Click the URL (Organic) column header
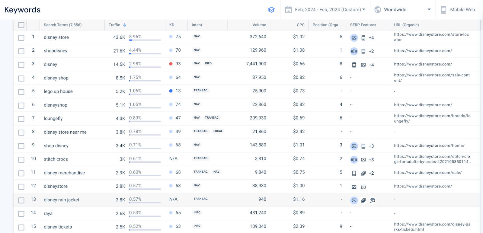This screenshot has width=483, height=233. (x=406, y=25)
